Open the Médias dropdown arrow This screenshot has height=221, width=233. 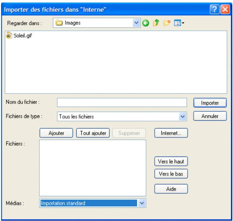click(142, 203)
